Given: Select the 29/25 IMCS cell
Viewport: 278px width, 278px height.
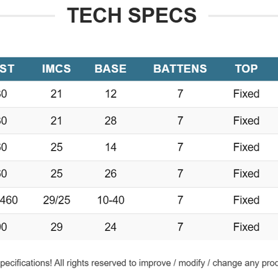Looking at the screenshot, I should (x=56, y=200).
